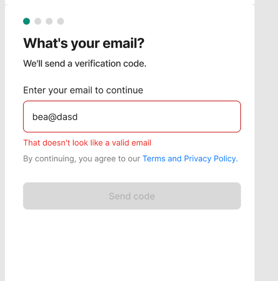Click the white strip above the card

pyautogui.click(x=130, y=2)
